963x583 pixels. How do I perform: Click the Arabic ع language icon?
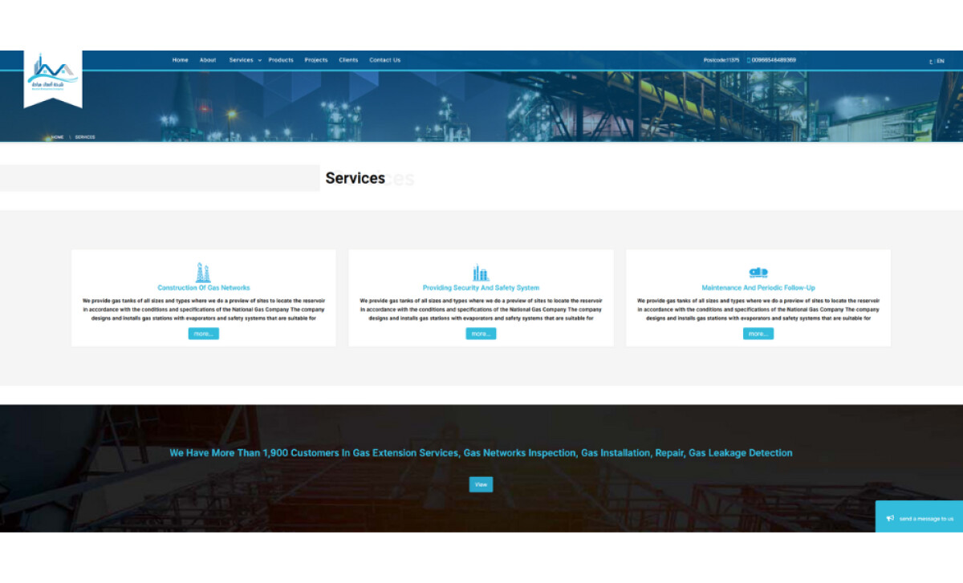pyautogui.click(x=931, y=60)
